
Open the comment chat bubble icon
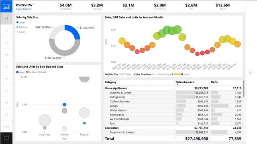point(6,138)
